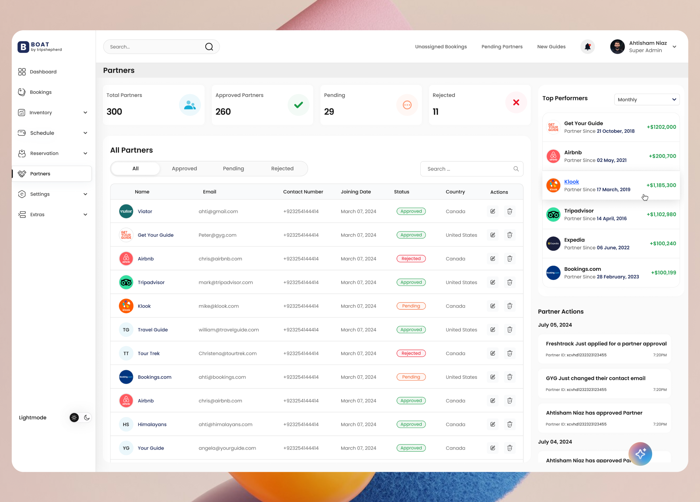Select the Approved filter pill
This screenshot has height=502, width=700.
click(184, 168)
